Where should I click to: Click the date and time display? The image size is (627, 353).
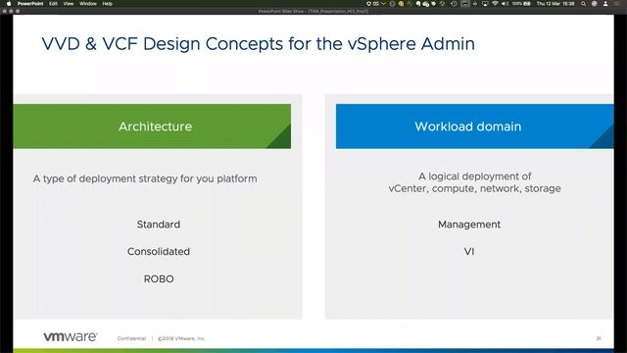tap(555, 4)
